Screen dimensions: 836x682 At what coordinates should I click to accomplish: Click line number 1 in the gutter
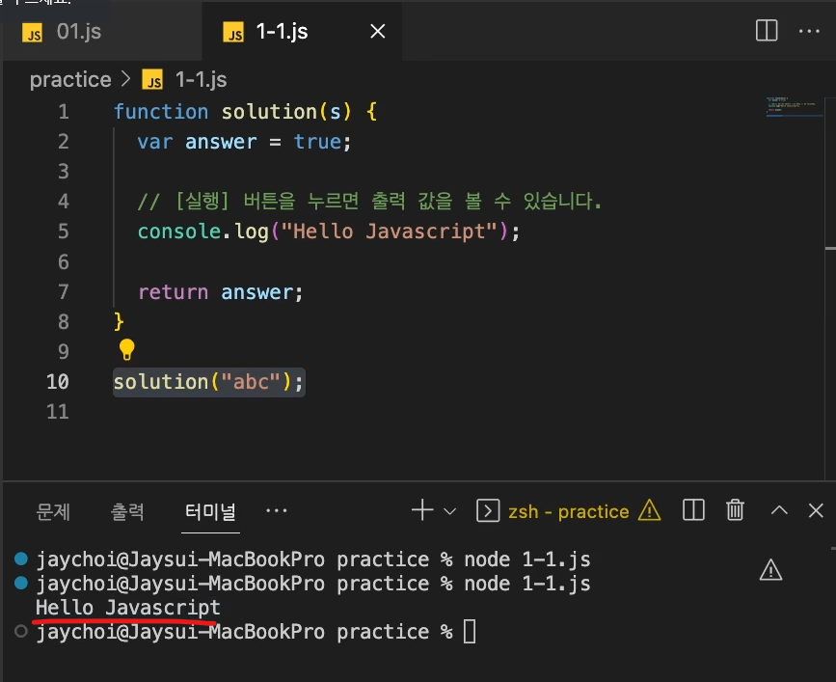64,112
